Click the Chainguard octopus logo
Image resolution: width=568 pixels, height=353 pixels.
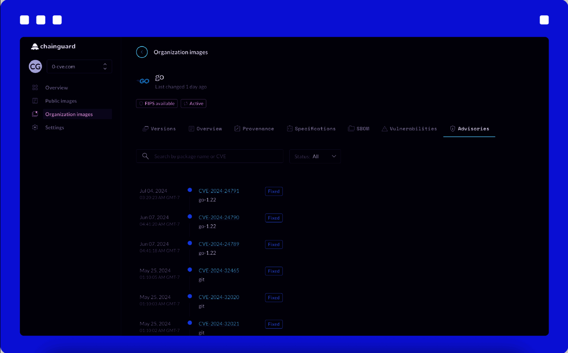(35, 46)
